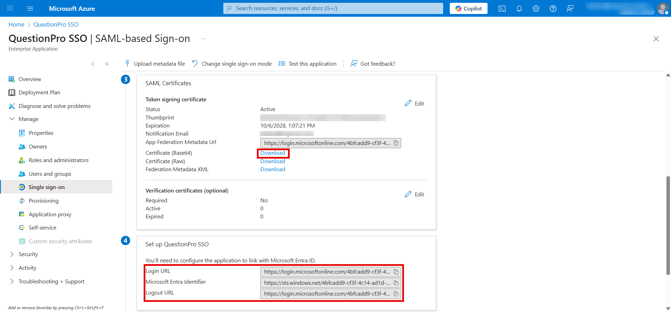Viewport: 671px width, 312px height.
Task: Click the feedback icon in top bar
Action: 570,9
